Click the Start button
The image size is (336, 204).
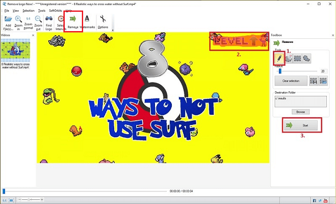pos(303,125)
